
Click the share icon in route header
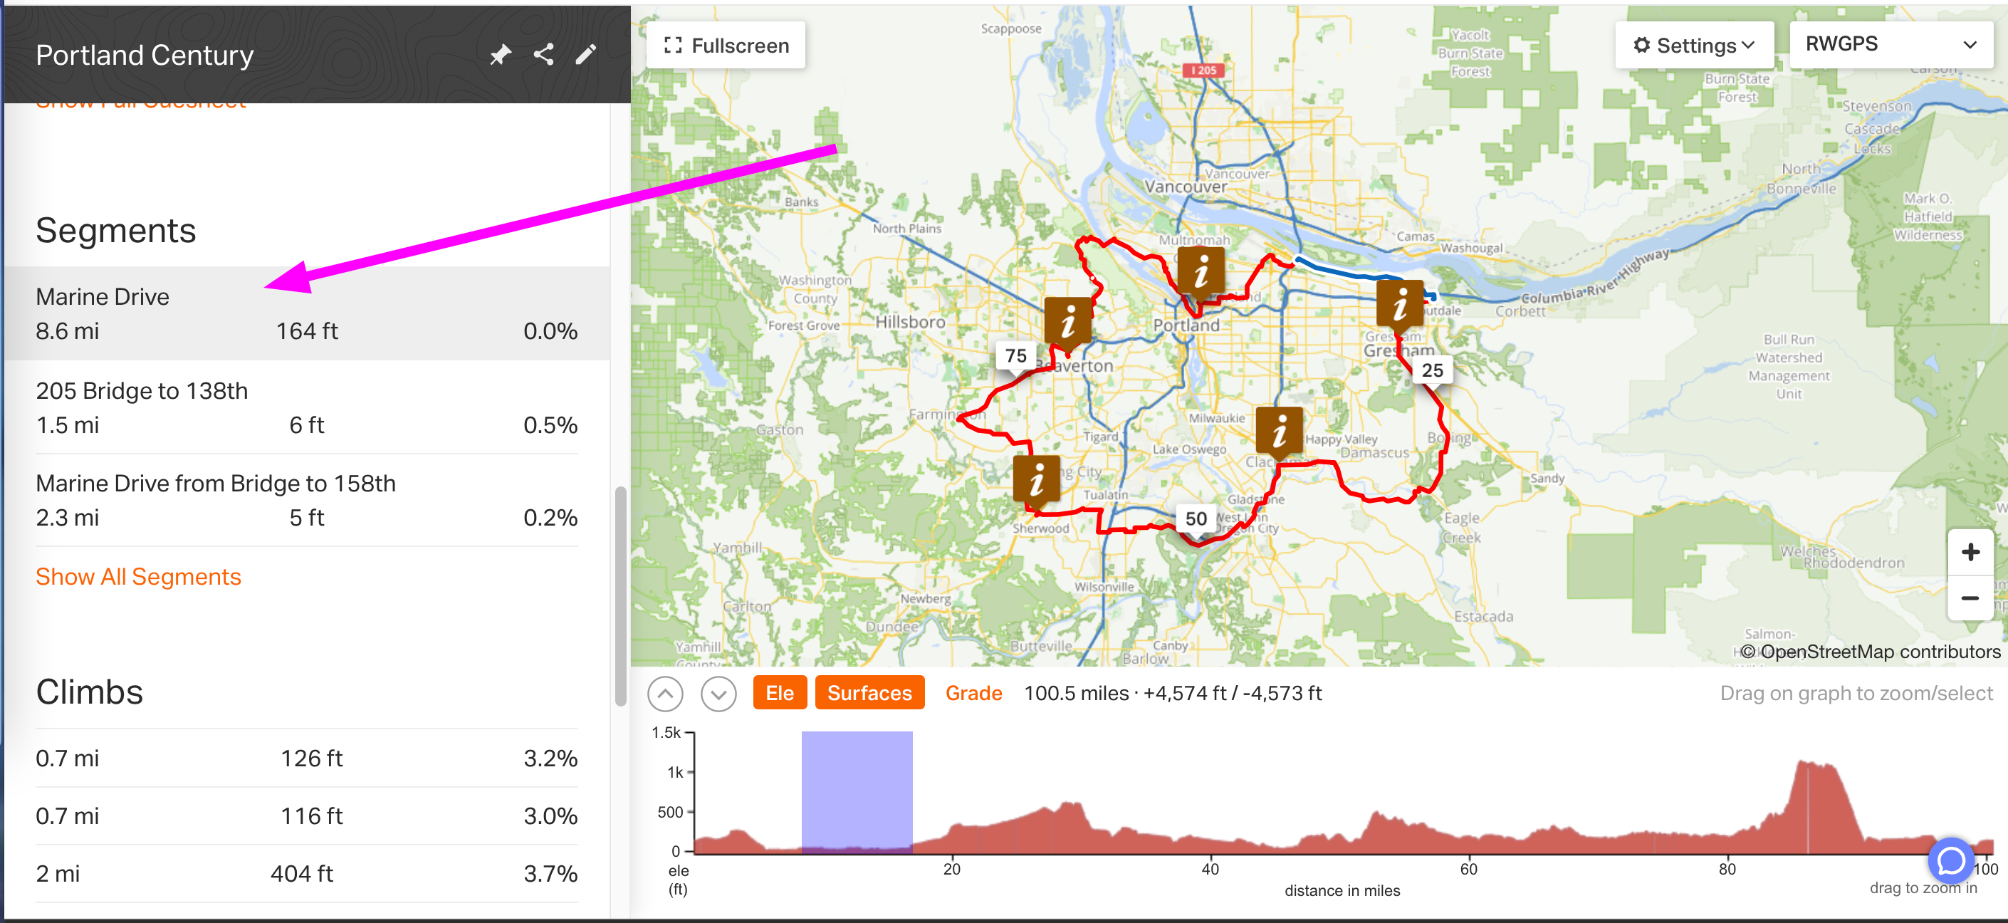(543, 55)
